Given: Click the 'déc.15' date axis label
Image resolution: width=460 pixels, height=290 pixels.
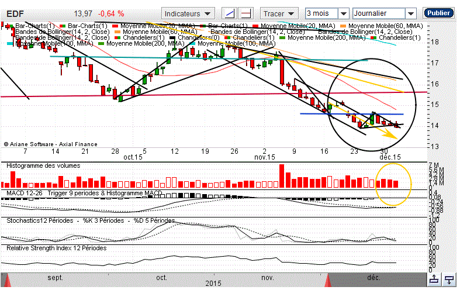Looking at the screenshot, I should pyautogui.click(x=390, y=157).
